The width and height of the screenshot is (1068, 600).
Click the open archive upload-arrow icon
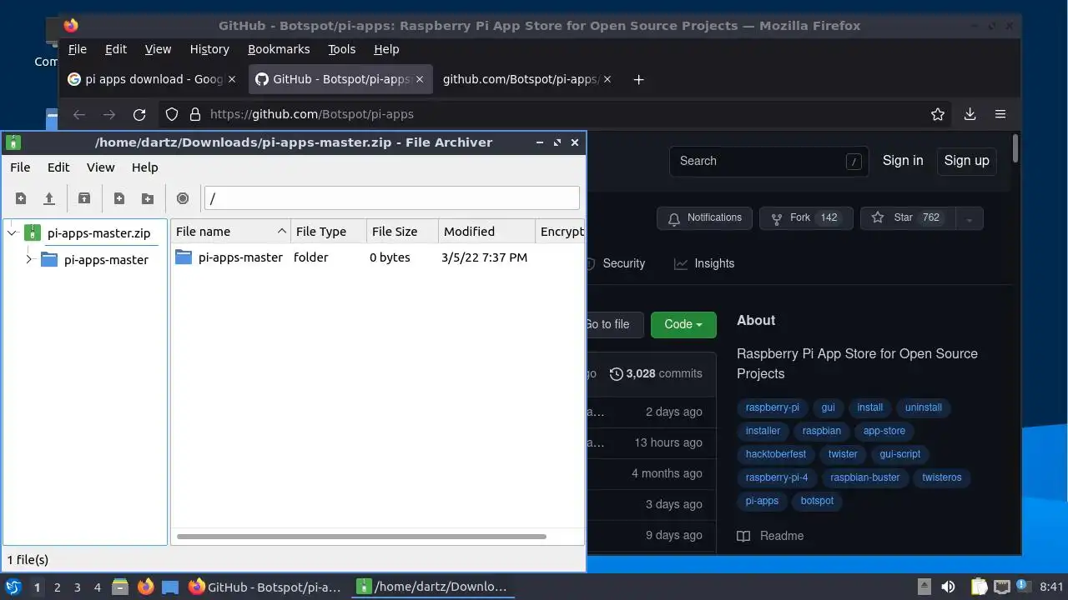(x=49, y=198)
